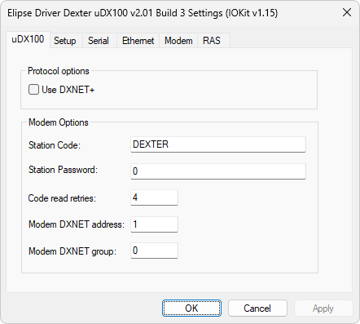Confirm settings with OK button
Screen dimensions: 360x324
click(191, 308)
